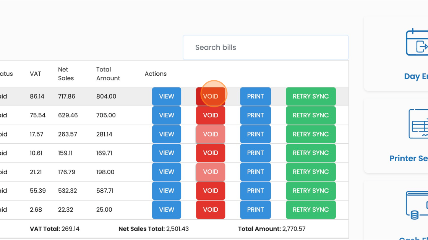Select the net sales value 629.46
The height and width of the screenshot is (240, 428).
pyautogui.click(x=68, y=115)
